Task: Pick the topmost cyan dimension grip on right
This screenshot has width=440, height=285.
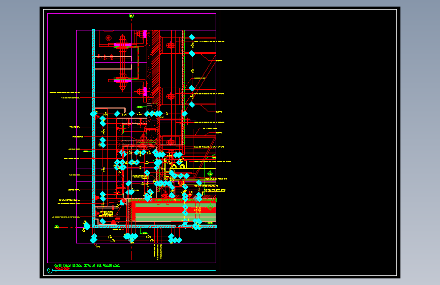Action: point(192,38)
